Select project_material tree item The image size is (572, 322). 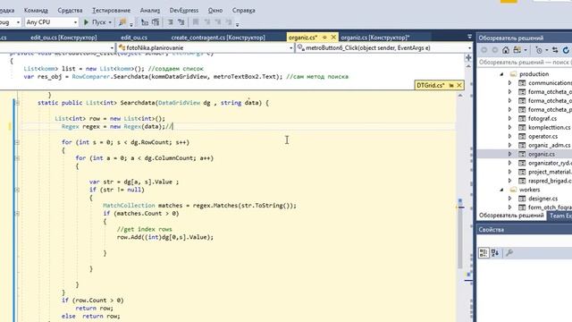(x=551, y=172)
